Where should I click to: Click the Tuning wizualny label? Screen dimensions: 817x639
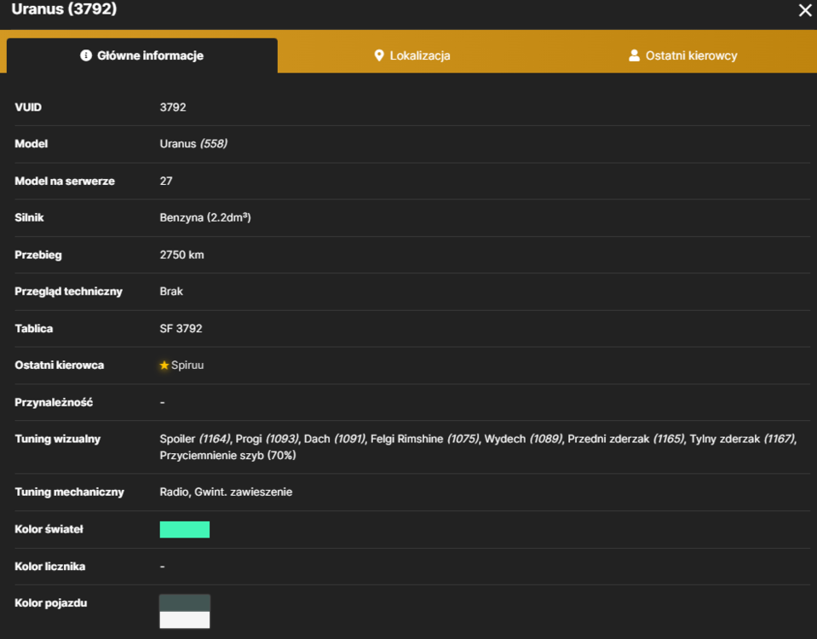[x=57, y=439]
